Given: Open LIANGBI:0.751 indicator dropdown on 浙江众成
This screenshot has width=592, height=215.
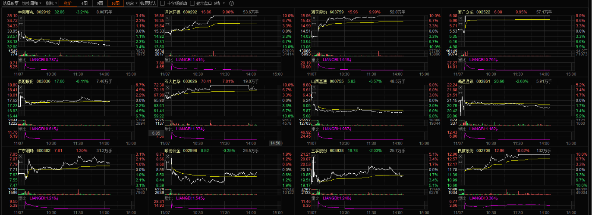Looking at the screenshot, I should [x=484, y=60].
